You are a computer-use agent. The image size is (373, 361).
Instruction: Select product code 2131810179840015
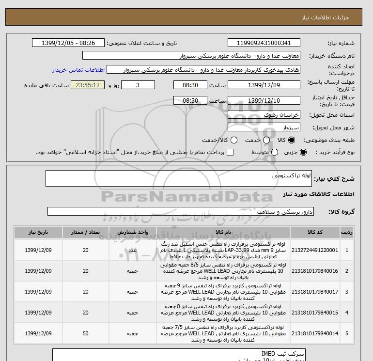pos(315,313)
